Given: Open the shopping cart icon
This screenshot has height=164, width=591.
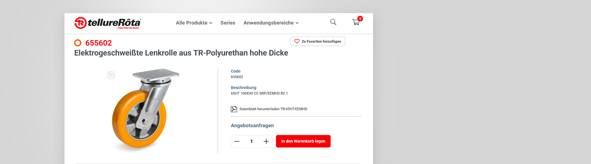Looking at the screenshot, I should pyautogui.click(x=355, y=23).
